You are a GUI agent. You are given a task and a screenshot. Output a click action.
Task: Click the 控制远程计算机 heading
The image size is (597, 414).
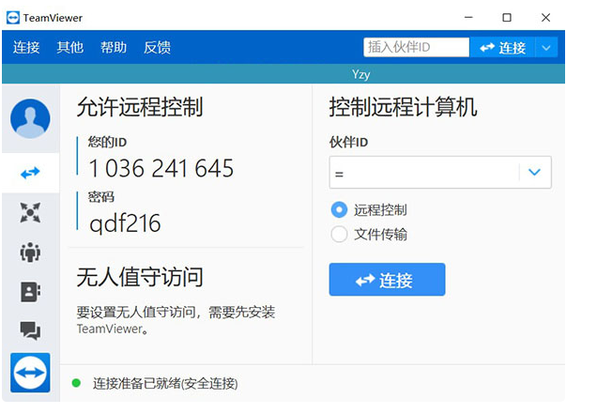point(403,107)
